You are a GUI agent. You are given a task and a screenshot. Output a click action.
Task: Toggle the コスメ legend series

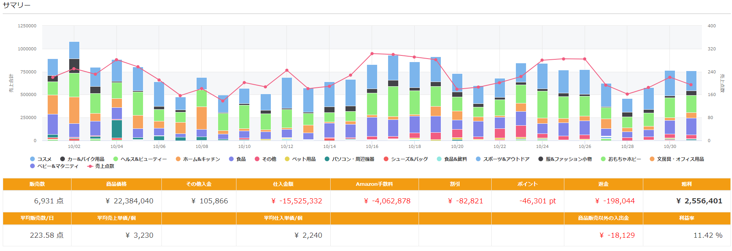[x=41, y=159]
